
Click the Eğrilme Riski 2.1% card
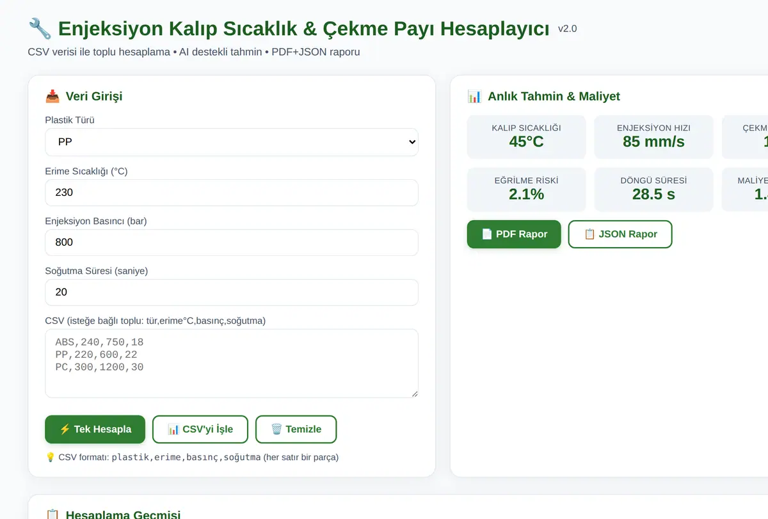(x=526, y=189)
